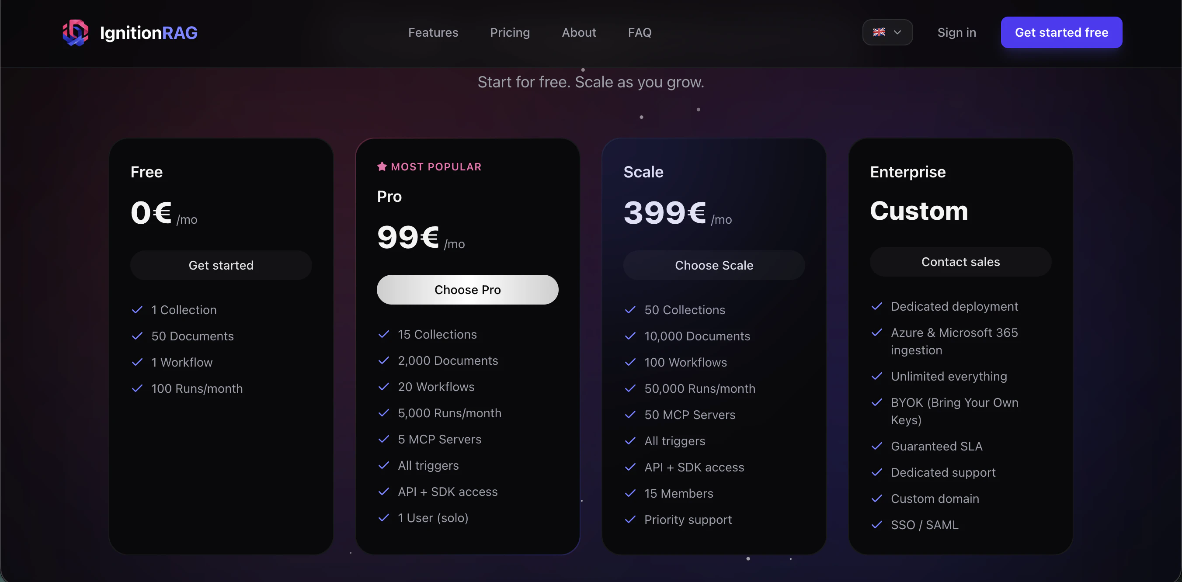Click the checkmark beside 5 MCP Servers
1182x582 pixels.
pyautogui.click(x=384, y=440)
